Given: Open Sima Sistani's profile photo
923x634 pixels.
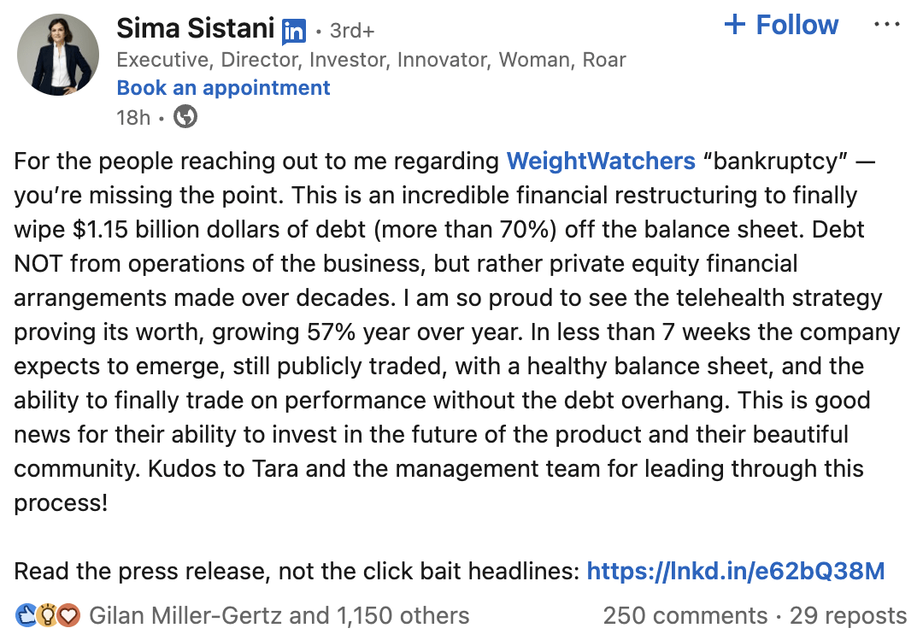Looking at the screenshot, I should 59,56.
